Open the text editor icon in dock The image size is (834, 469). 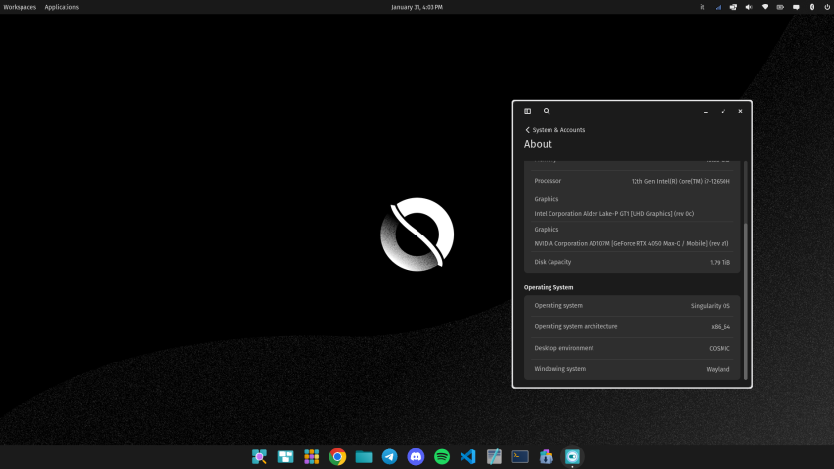pyautogui.click(x=494, y=456)
